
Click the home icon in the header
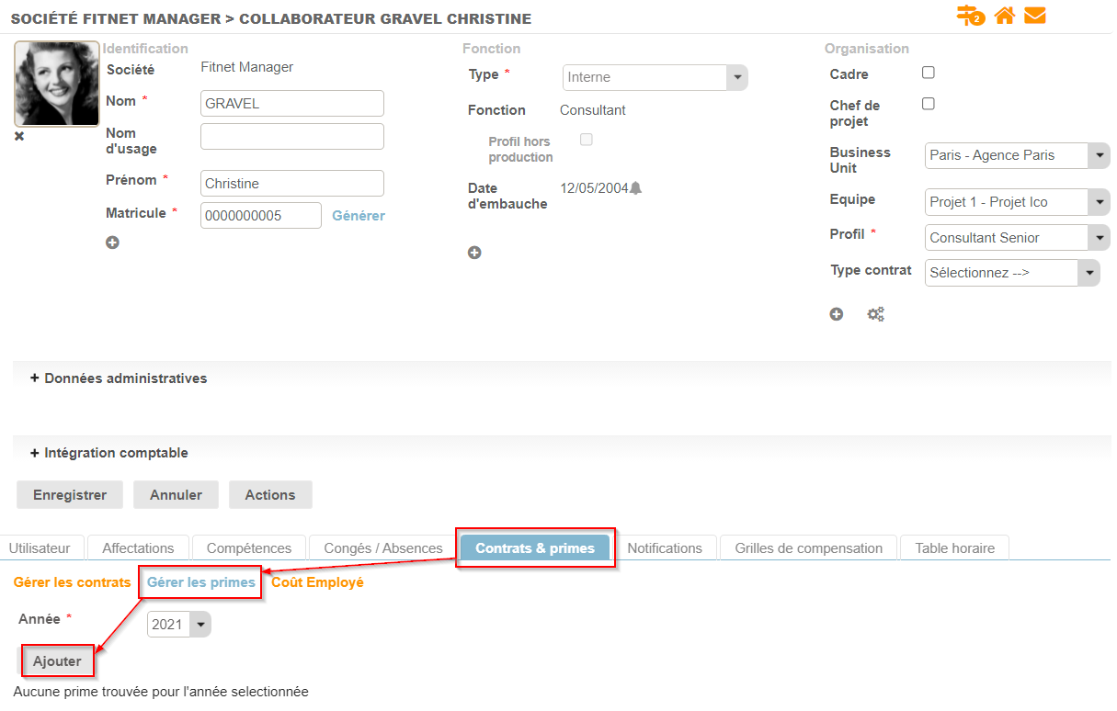coord(1004,16)
